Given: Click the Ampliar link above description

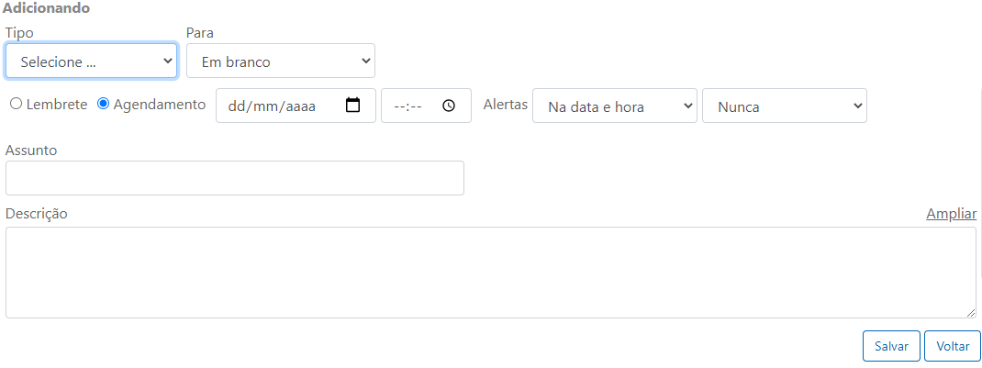Looking at the screenshot, I should [x=952, y=214].
